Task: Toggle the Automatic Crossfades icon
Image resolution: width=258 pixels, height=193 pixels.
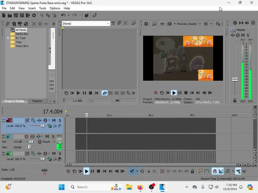Action: click(x=221, y=171)
